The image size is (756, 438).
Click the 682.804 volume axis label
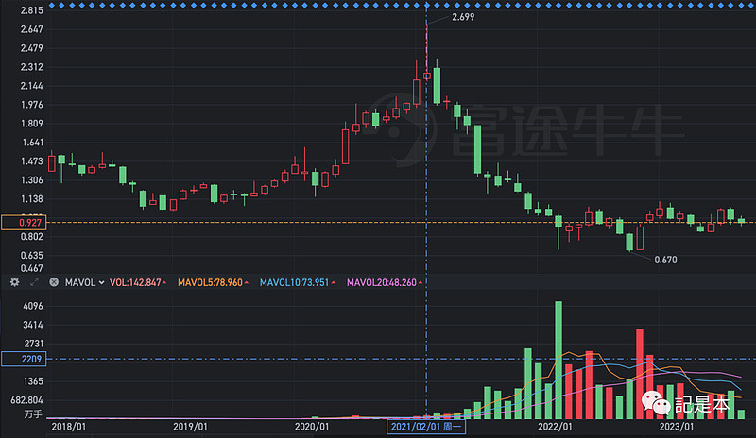[x=27, y=400]
